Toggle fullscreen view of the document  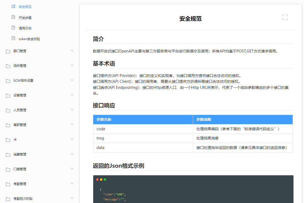point(285,17)
